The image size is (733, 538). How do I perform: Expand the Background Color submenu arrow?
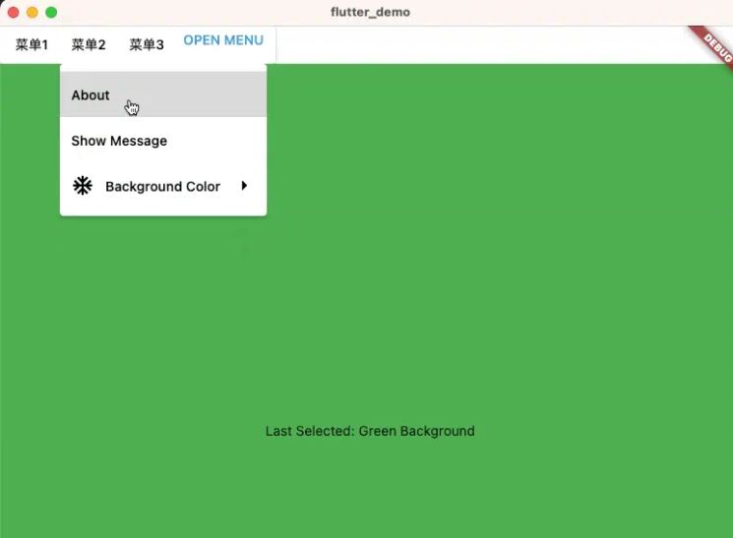click(x=244, y=186)
